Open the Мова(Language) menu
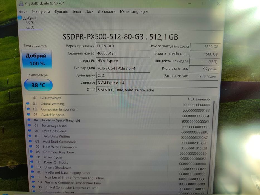Viewport: 260px width, 195px height. [134, 11]
